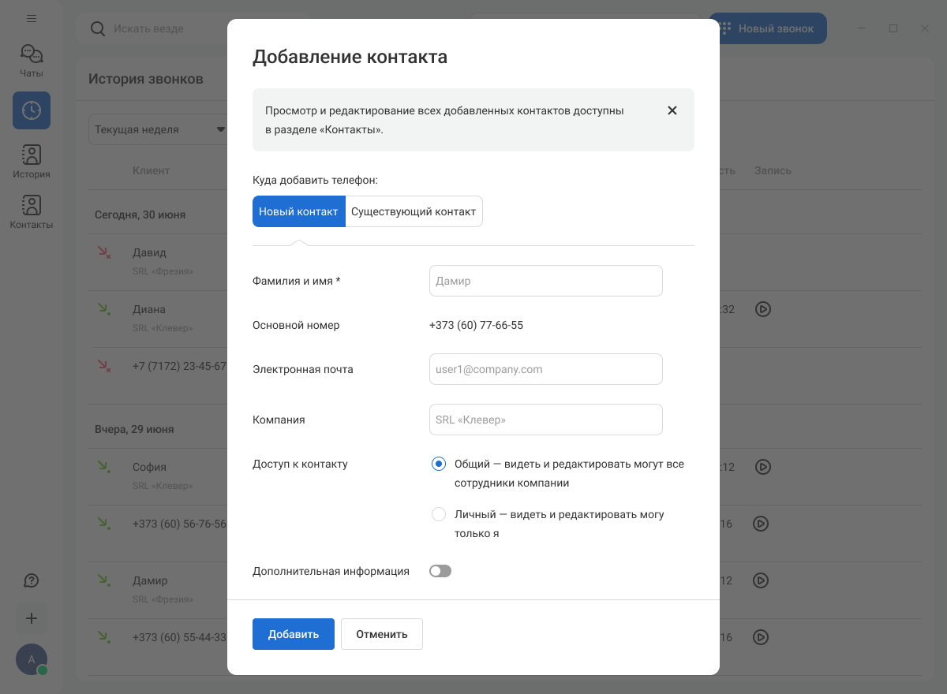Click the call history clock icon
The width and height of the screenshot is (947, 694).
click(32, 110)
